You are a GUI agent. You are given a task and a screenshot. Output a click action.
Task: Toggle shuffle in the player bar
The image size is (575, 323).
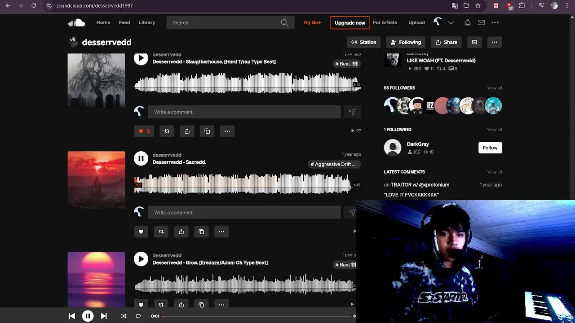tap(124, 316)
